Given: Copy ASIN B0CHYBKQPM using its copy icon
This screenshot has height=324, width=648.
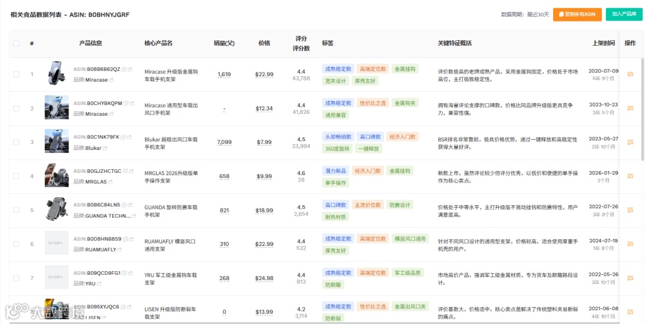Looking at the screenshot, I should (x=126, y=103).
